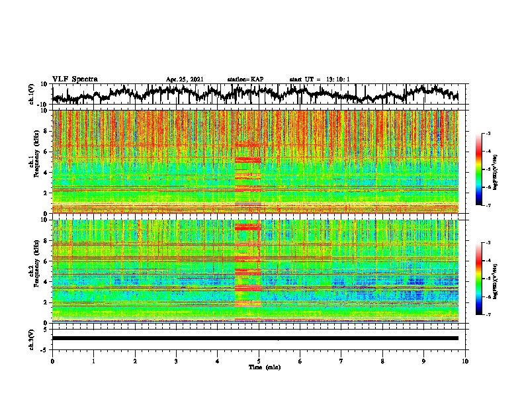Viewport: 524px width, 405px height.
Task: Click tick label "7" on the Time axis
Action: coord(341,361)
